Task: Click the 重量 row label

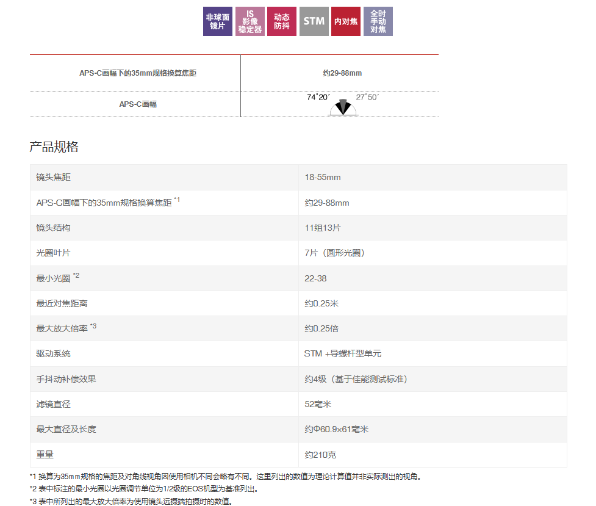Action: (x=45, y=455)
